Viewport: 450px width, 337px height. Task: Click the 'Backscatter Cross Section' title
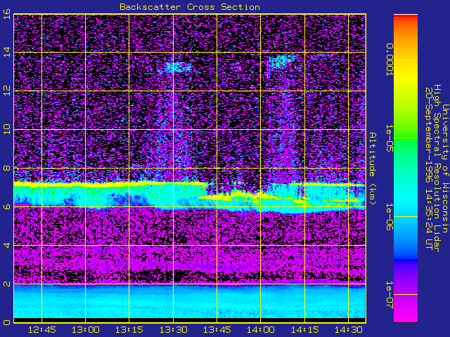[190, 7]
